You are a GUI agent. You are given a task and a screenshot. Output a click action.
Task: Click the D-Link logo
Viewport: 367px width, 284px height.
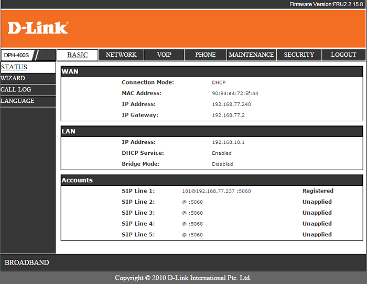click(38, 28)
